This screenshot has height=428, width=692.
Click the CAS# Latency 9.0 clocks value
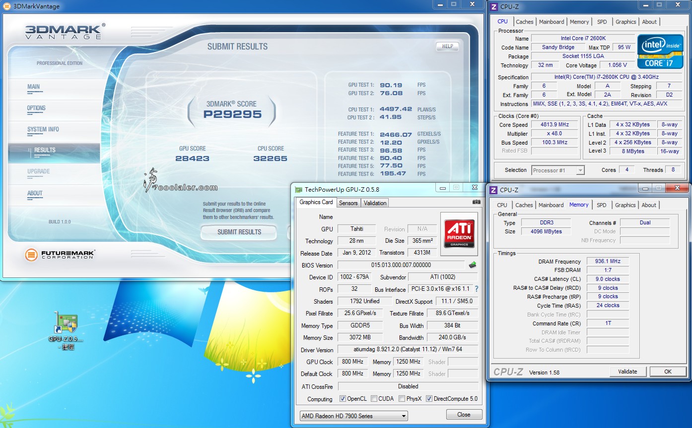tap(608, 279)
